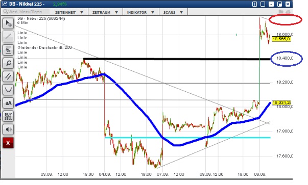
Task: Toggle the speaker sound alert button
Action: pos(8,129)
